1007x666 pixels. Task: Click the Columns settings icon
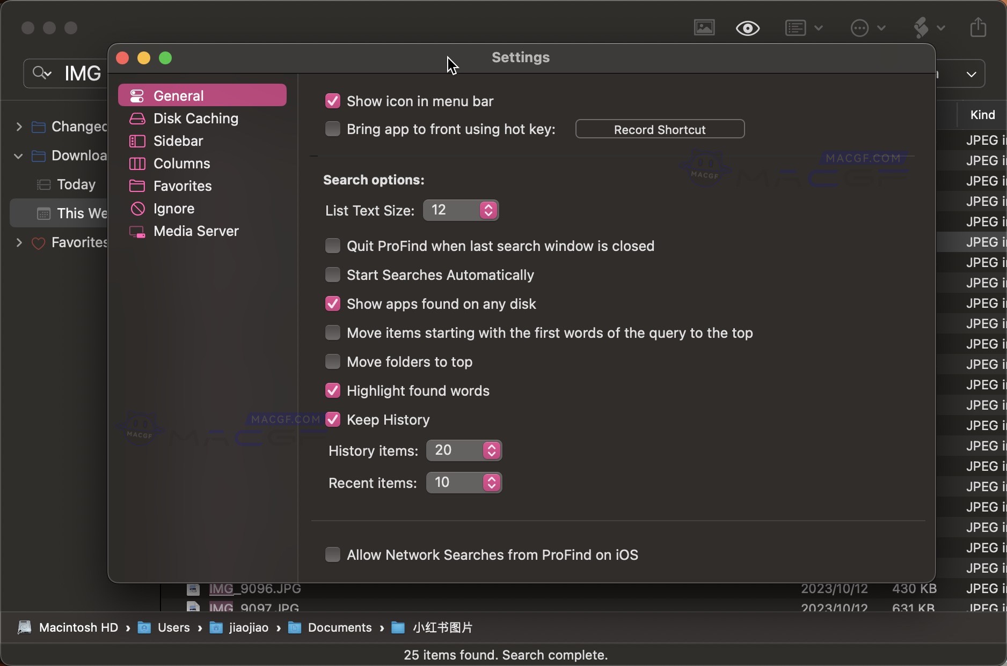click(x=137, y=164)
